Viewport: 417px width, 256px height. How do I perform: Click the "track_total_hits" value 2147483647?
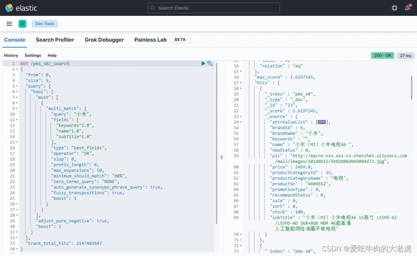89,243
